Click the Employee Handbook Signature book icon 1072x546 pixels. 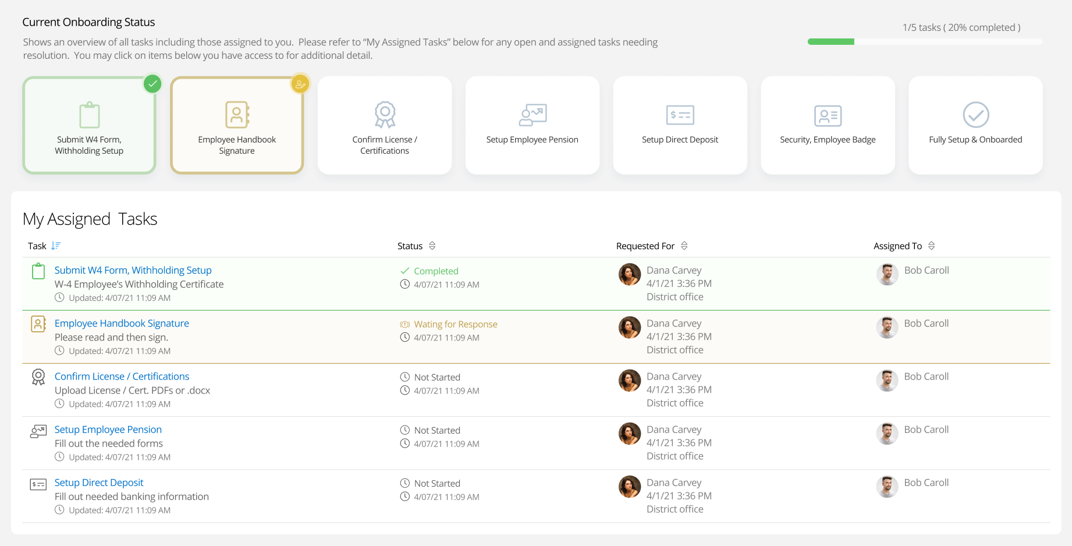click(x=237, y=115)
